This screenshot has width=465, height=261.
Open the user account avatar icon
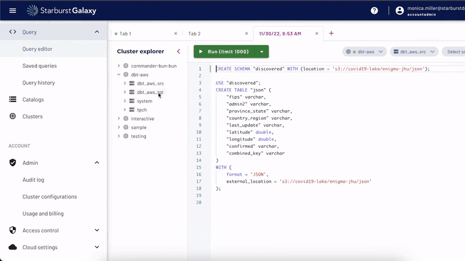(399, 10)
